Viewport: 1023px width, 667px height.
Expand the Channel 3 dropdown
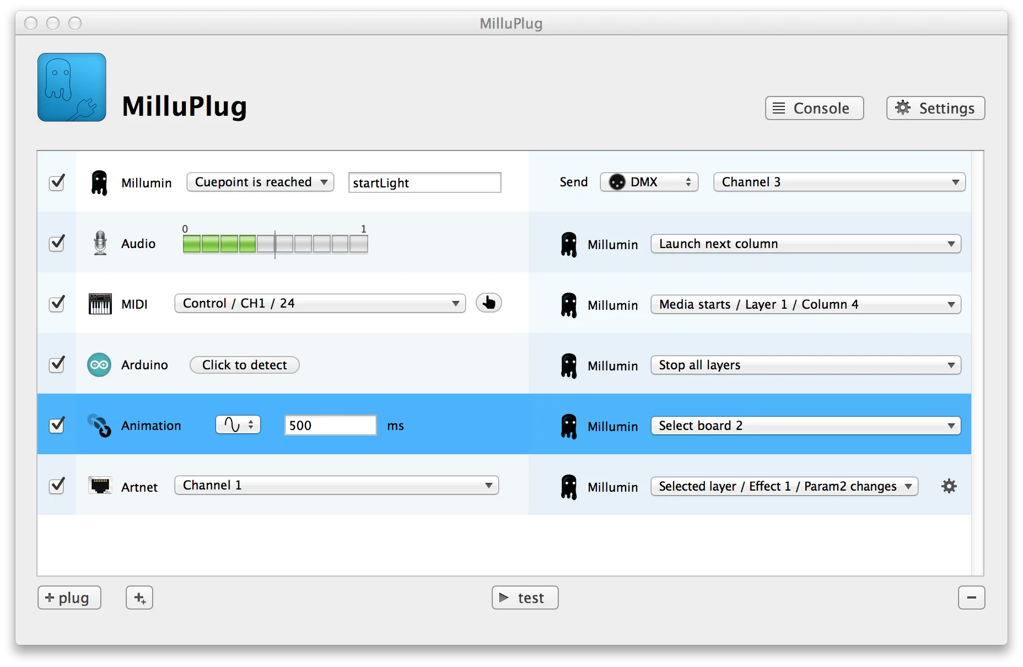pyautogui.click(x=839, y=182)
